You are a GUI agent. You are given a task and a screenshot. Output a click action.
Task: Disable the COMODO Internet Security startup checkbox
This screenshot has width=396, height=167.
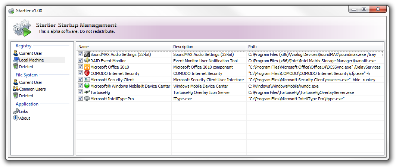coord(81,73)
